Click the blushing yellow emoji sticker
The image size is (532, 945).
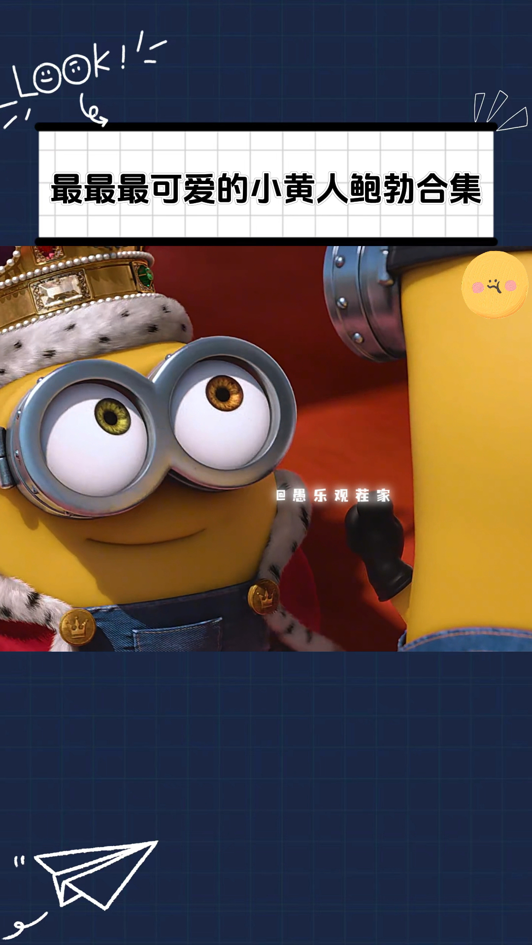[x=495, y=284]
